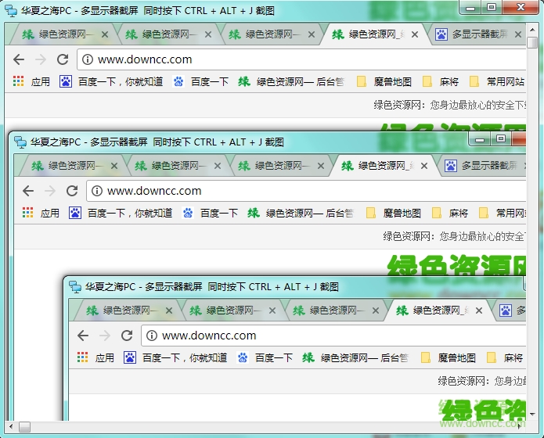Viewport: 544px width, 438px height.
Task: Click the forward arrow in the middle nested window
Action: click(x=50, y=191)
